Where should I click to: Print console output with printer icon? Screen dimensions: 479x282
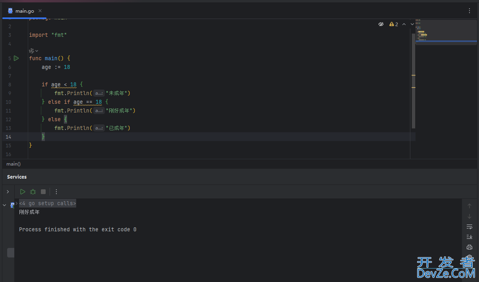(469, 247)
